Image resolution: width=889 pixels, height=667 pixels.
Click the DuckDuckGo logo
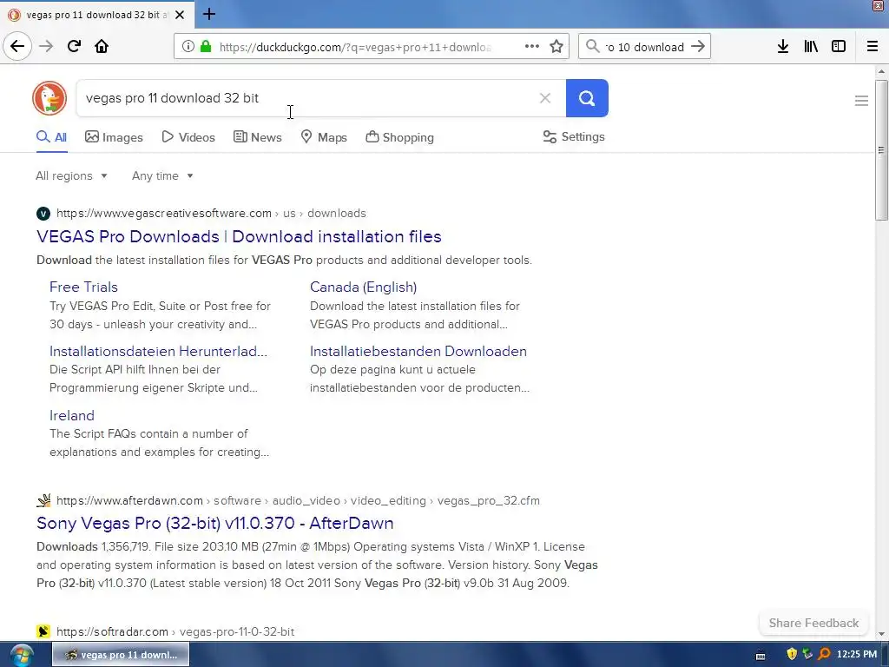pos(49,98)
